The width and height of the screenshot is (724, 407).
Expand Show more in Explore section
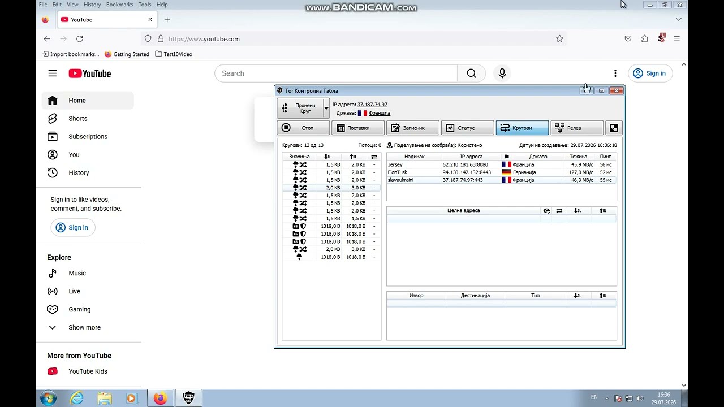point(88,327)
